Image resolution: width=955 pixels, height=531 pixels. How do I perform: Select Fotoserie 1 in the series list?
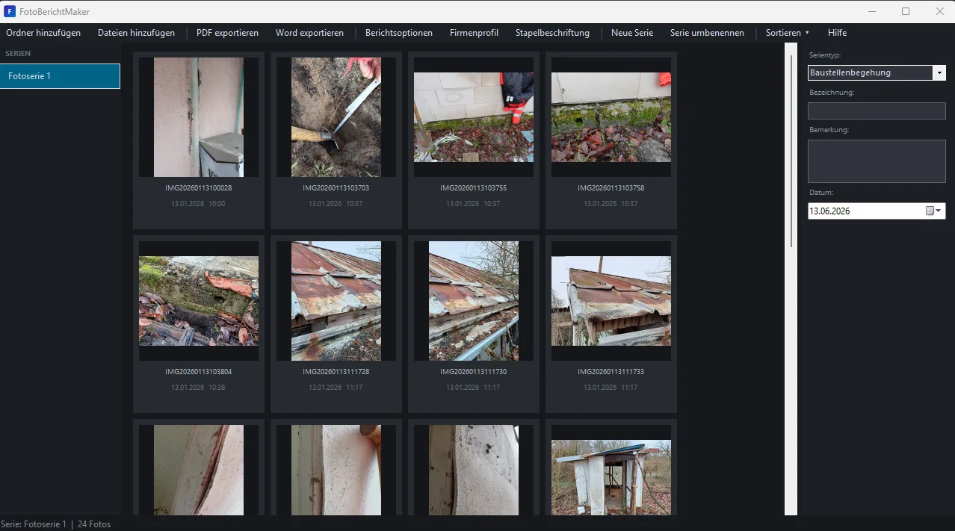60,76
